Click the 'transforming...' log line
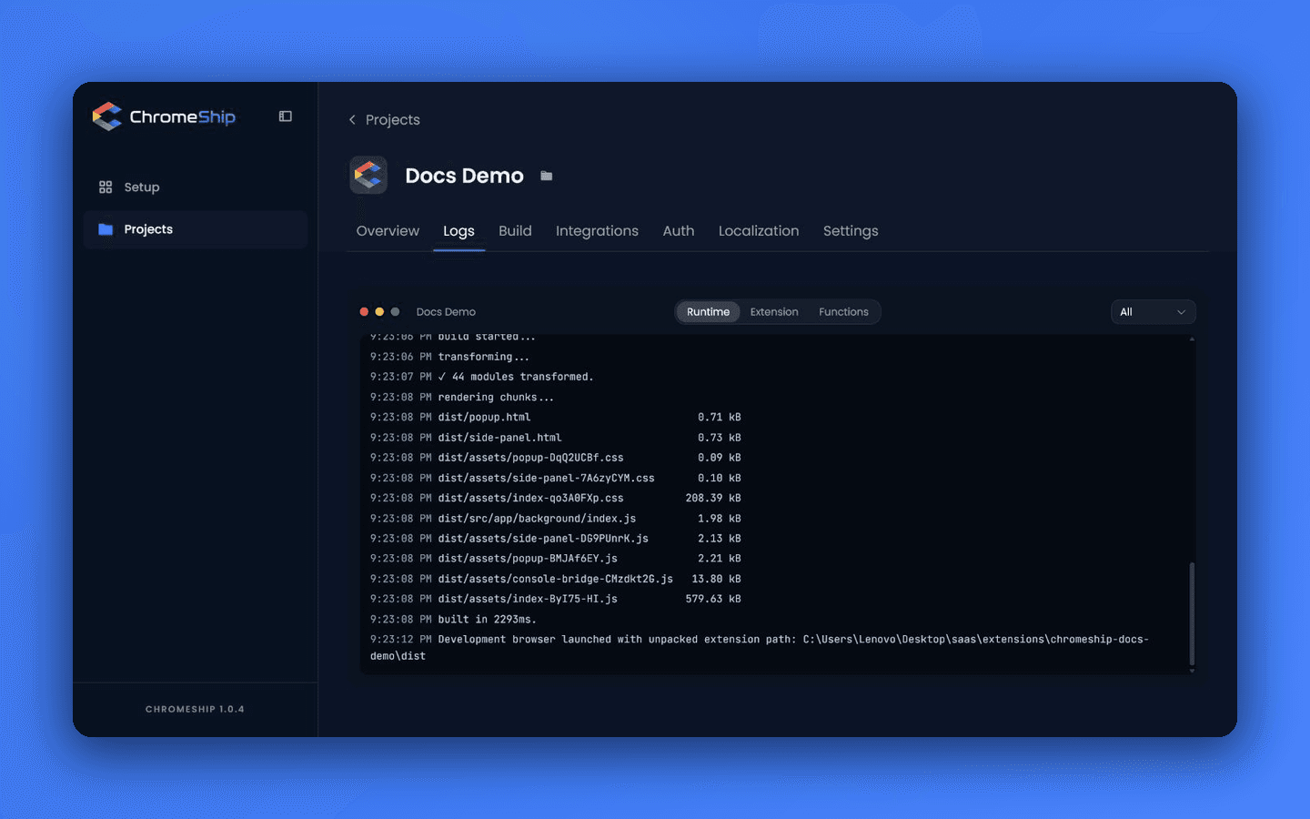 (449, 357)
